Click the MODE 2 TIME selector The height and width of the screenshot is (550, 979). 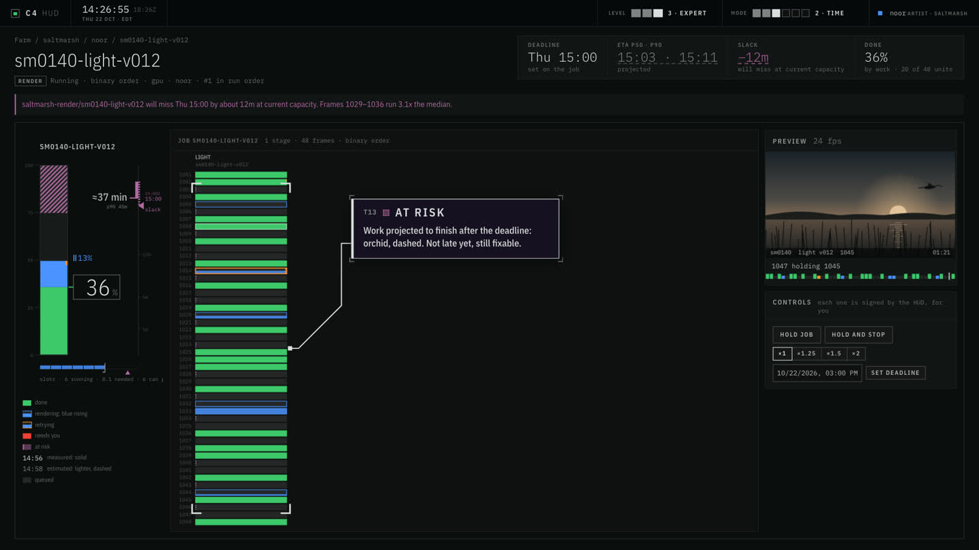tap(787, 13)
